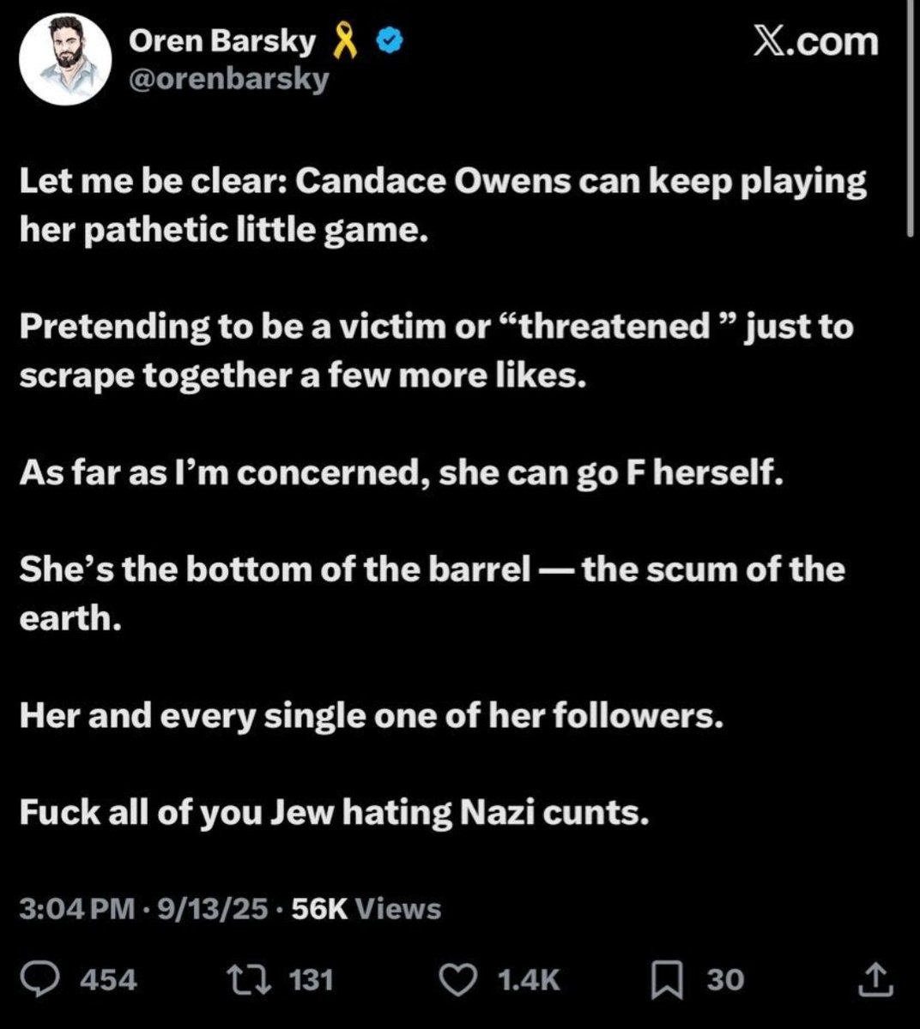Click the 3:04 PM timestamp
The width and height of the screenshot is (920, 1029).
tap(76, 909)
